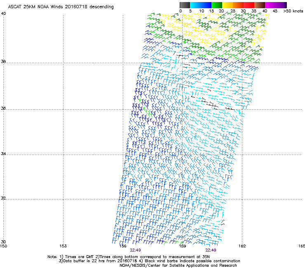The image size is (305, 268).
Task: Click the longitude axis label "159"
Action: click(182, 246)
